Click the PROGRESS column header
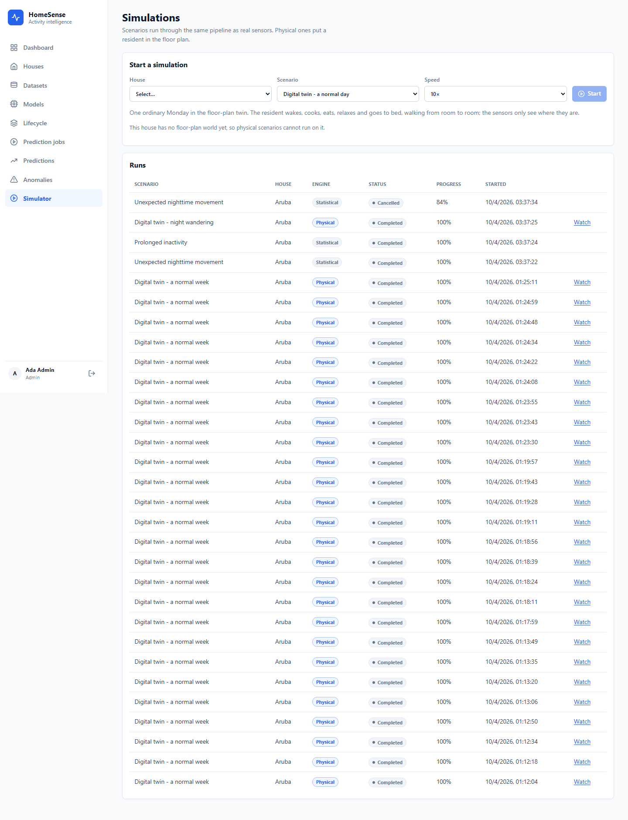 pos(449,184)
